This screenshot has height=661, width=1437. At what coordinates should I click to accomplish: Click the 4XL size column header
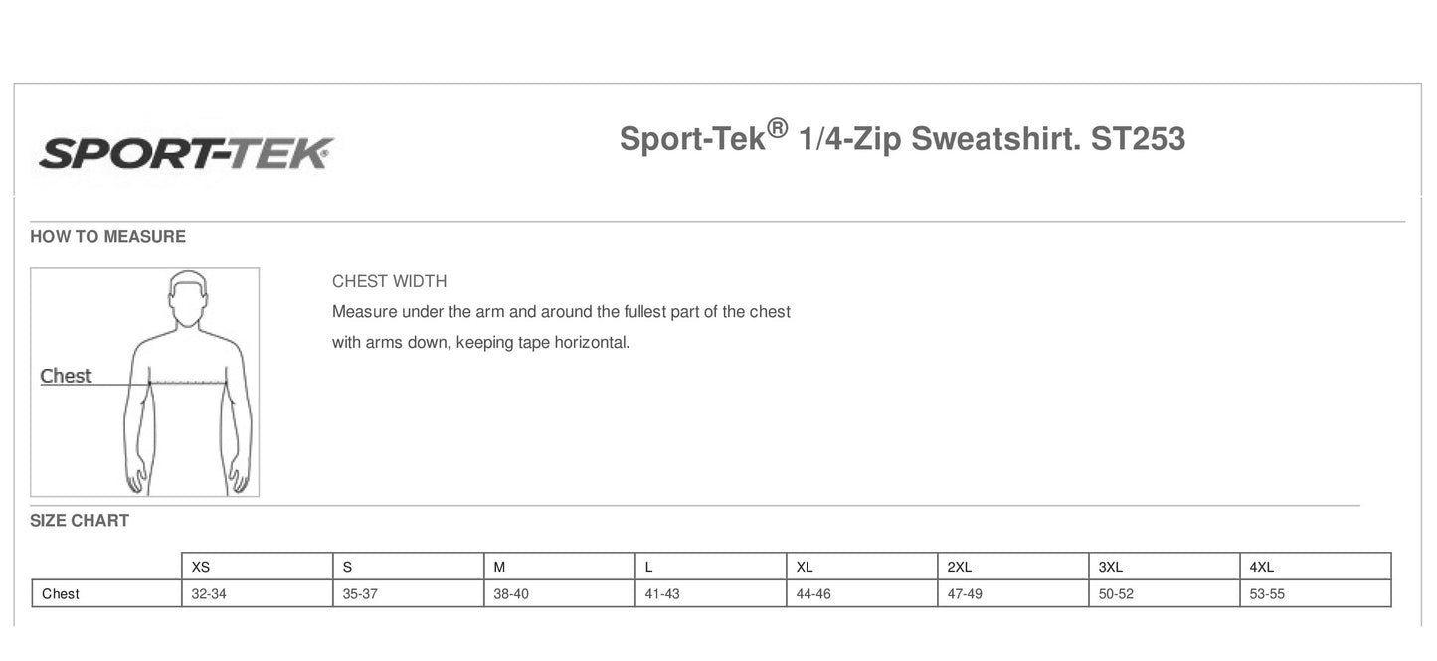(1262, 567)
